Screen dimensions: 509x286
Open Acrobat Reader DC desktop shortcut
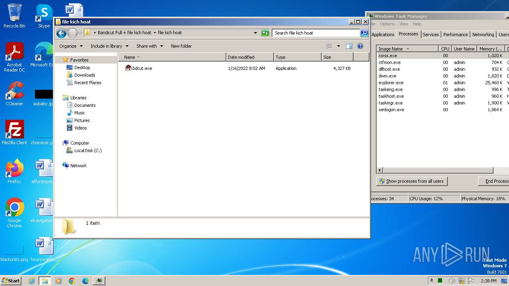pyautogui.click(x=14, y=57)
